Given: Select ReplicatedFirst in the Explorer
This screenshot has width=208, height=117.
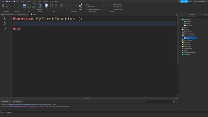Looking at the screenshot, I should 188,32.
